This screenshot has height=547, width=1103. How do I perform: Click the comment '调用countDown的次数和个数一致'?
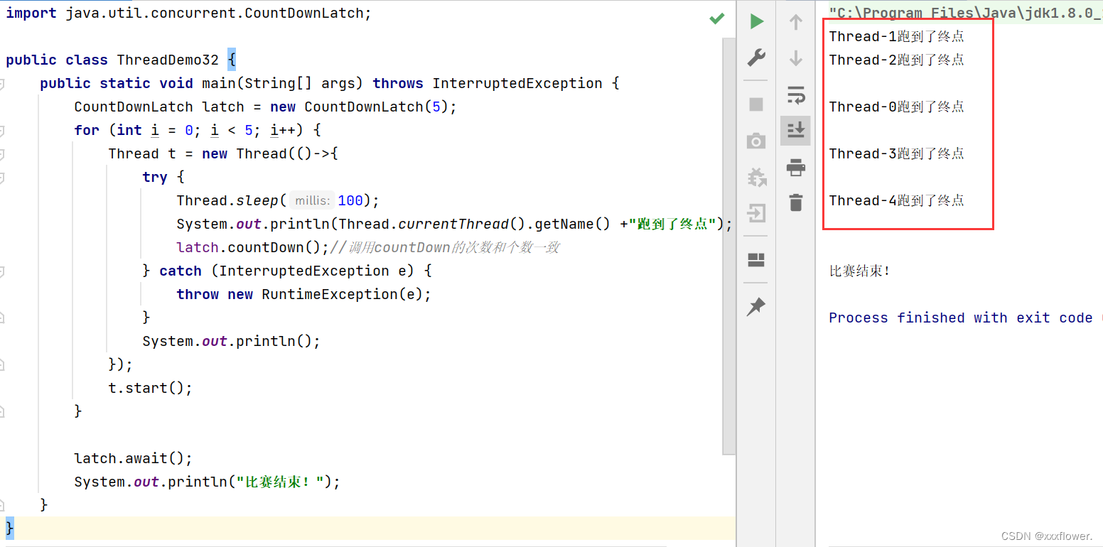tap(456, 248)
